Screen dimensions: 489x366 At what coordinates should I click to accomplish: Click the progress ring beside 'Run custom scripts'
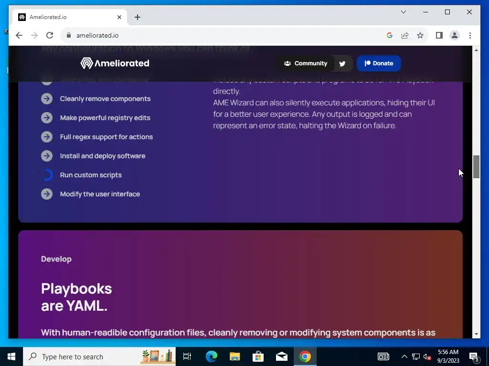[47, 175]
